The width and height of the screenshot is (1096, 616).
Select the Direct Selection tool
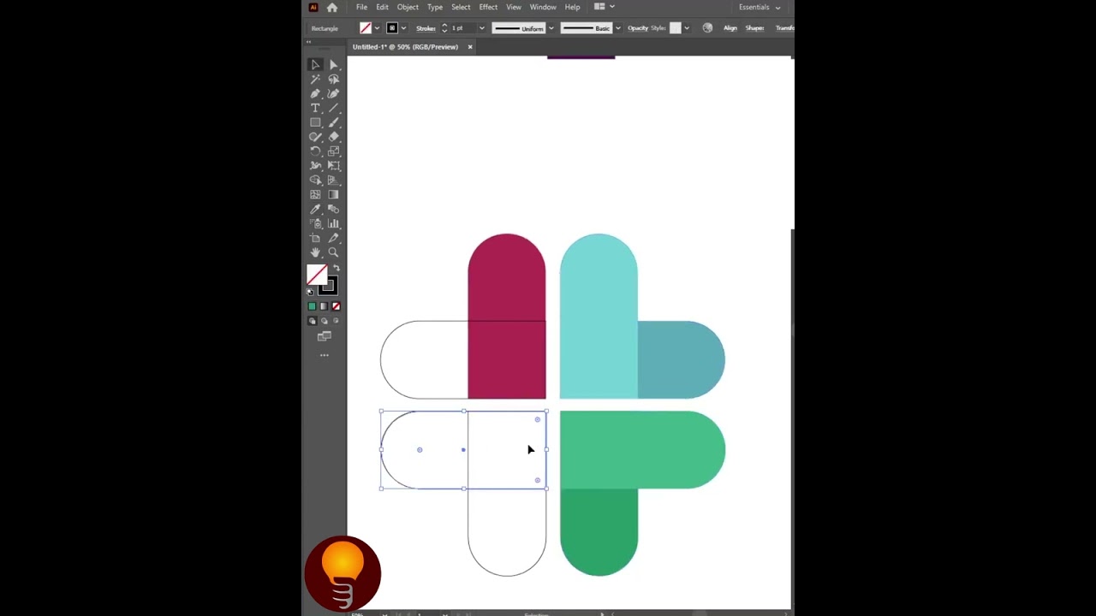pos(333,65)
